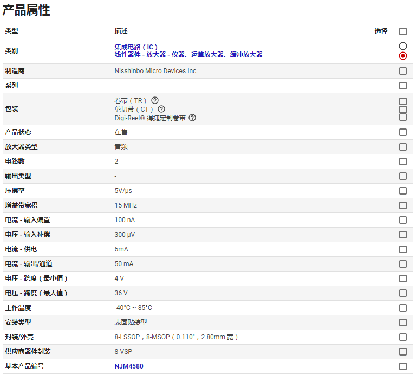Click help icon beside Digi-Reel® 得捷定制卷带

pyautogui.click(x=192, y=118)
